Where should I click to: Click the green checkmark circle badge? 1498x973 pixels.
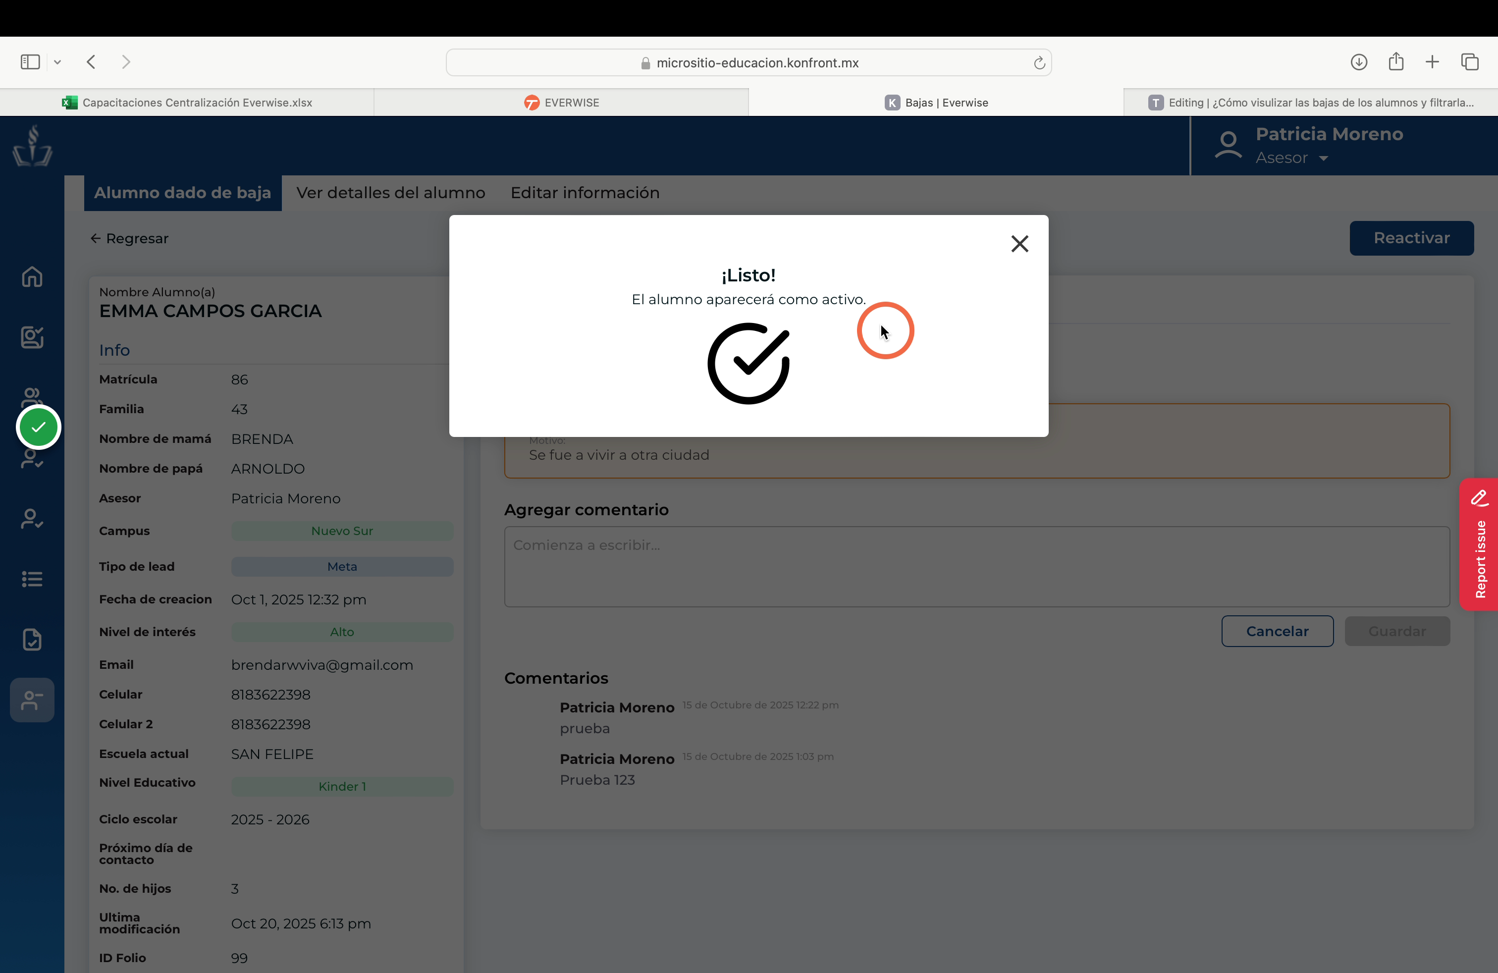click(39, 428)
